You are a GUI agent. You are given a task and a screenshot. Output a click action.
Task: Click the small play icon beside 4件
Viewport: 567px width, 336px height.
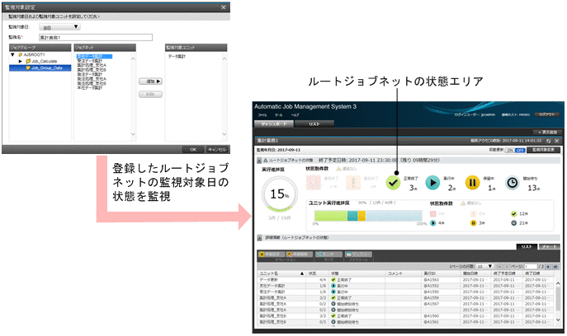tap(432, 223)
